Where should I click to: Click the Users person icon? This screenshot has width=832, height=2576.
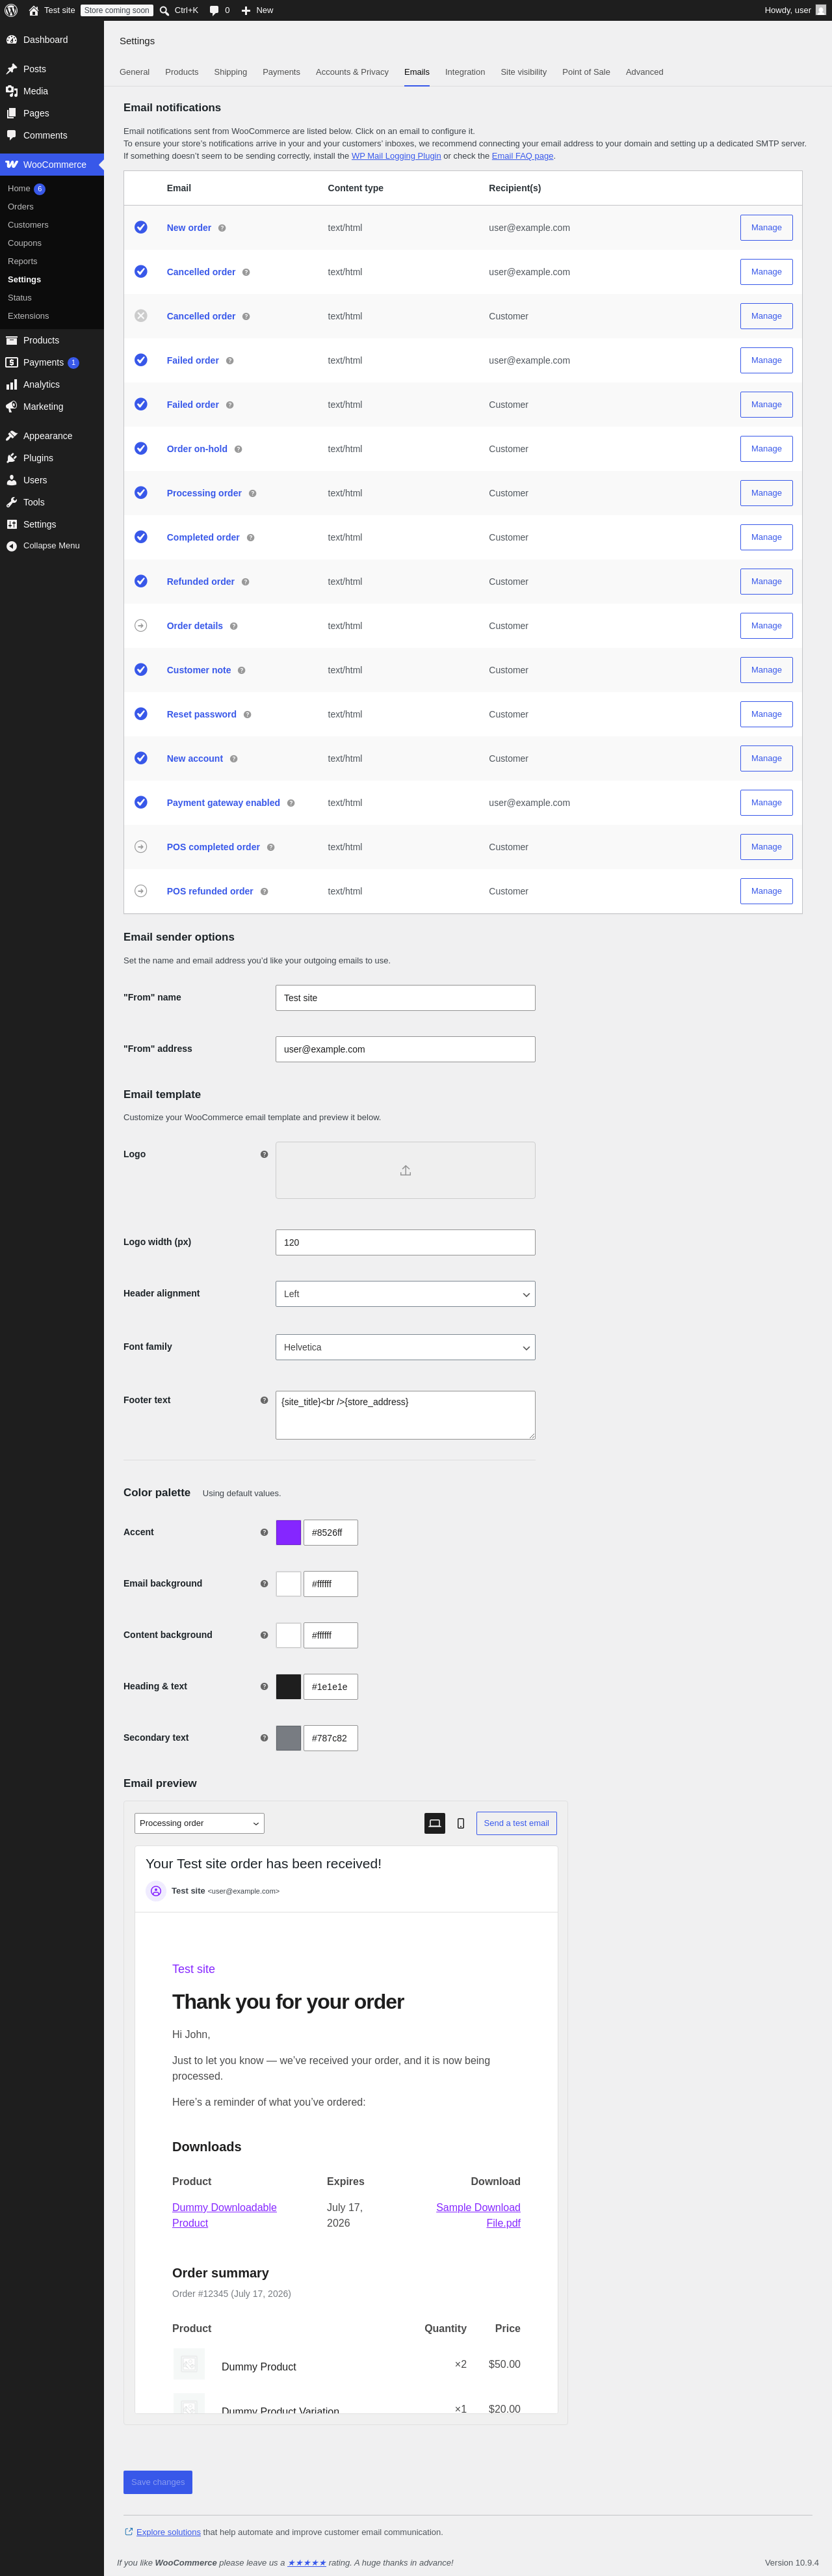pos(12,480)
